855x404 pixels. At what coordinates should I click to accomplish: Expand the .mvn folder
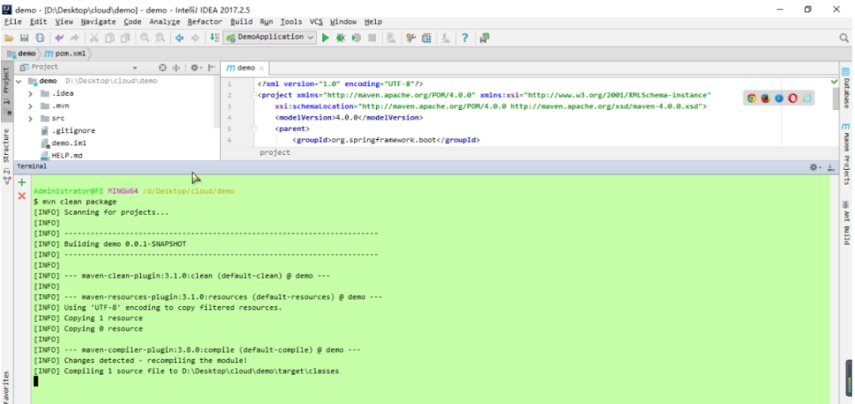tap(32, 106)
